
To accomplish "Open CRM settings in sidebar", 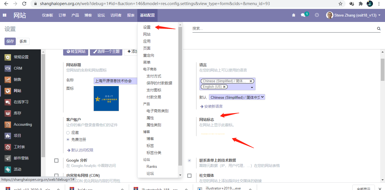I will pyautogui.click(x=18, y=68).
